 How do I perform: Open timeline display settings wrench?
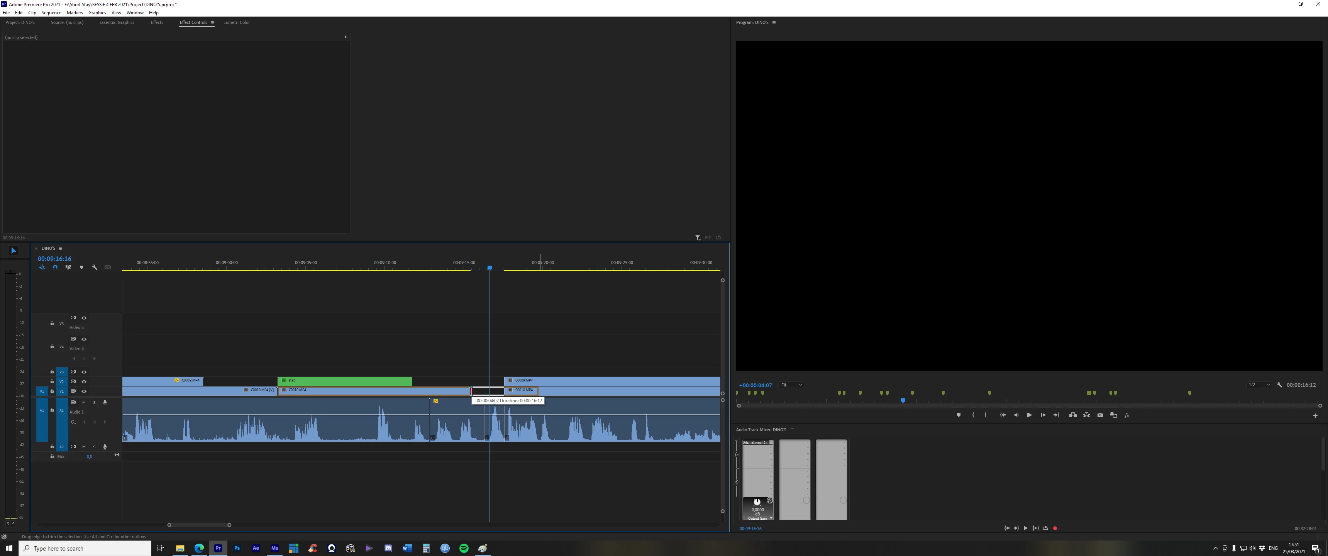coord(94,267)
